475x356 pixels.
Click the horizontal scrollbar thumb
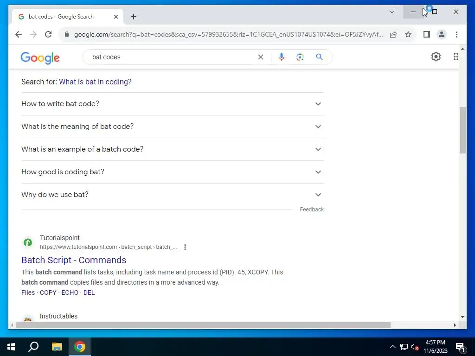[203, 325]
